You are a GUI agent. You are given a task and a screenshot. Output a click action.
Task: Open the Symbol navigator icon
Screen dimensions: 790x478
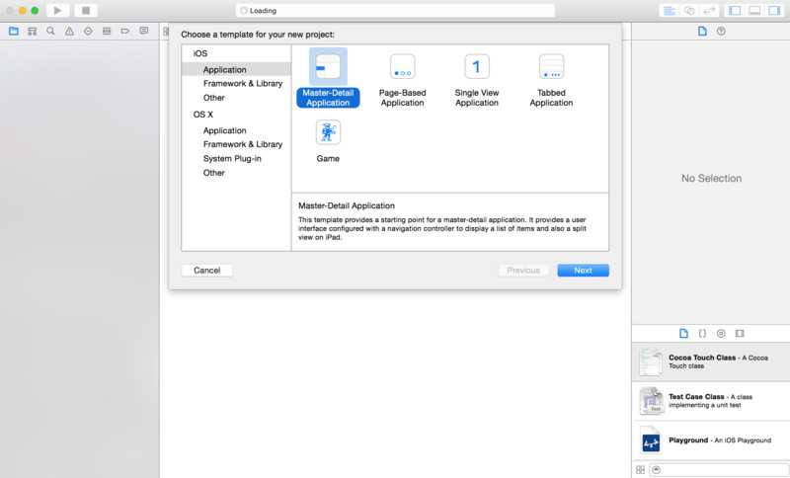coord(33,32)
